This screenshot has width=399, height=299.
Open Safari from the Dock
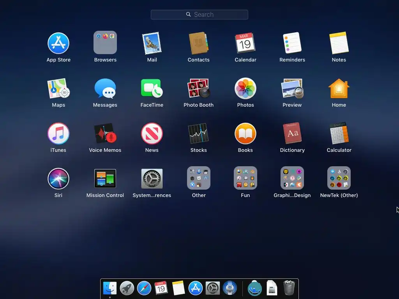144,288
